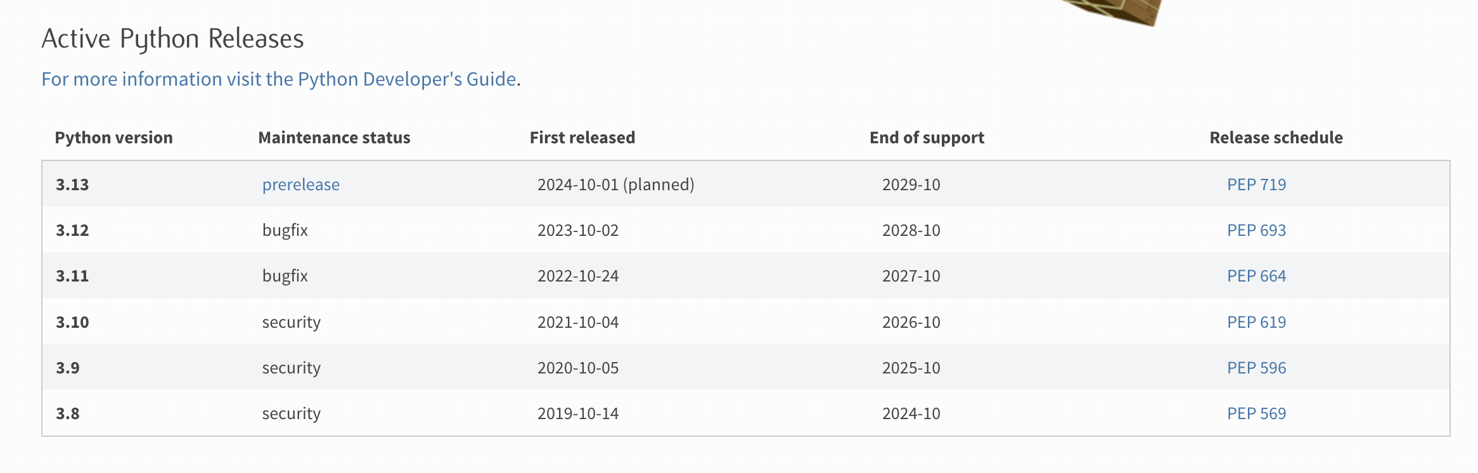This screenshot has height=473, width=1478.
Task: Click the Maintenance status column header
Action: [x=334, y=138]
